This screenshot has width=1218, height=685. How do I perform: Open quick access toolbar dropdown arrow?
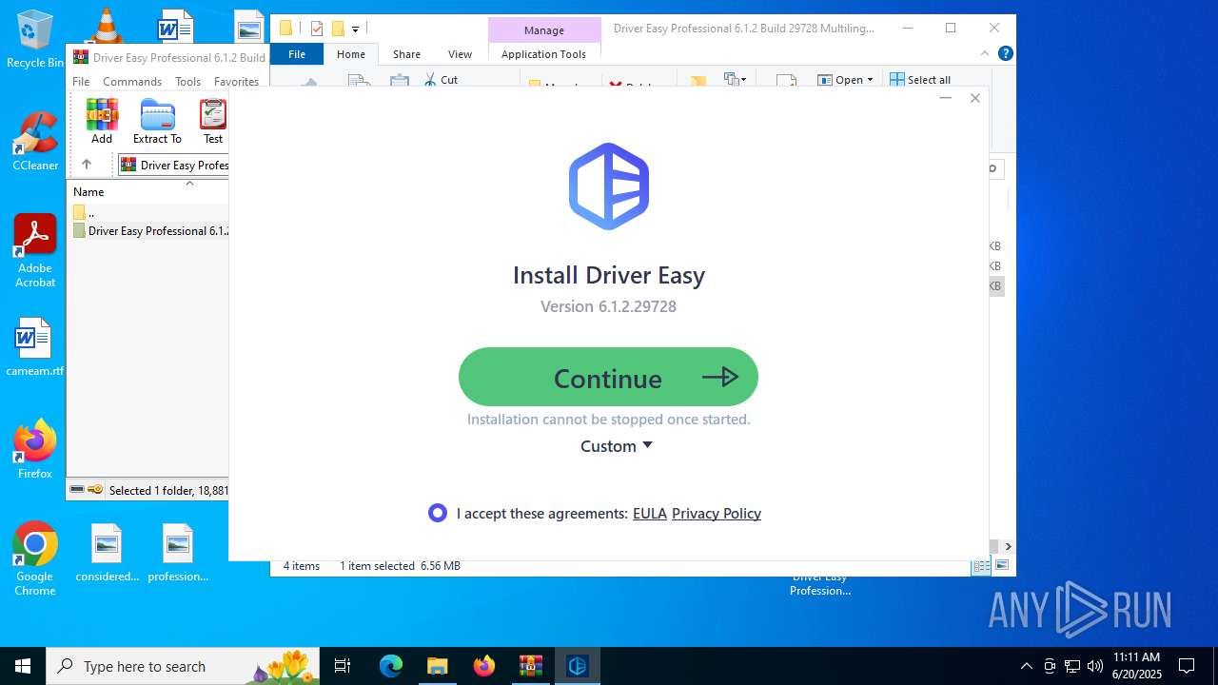(x=355, y=29)
